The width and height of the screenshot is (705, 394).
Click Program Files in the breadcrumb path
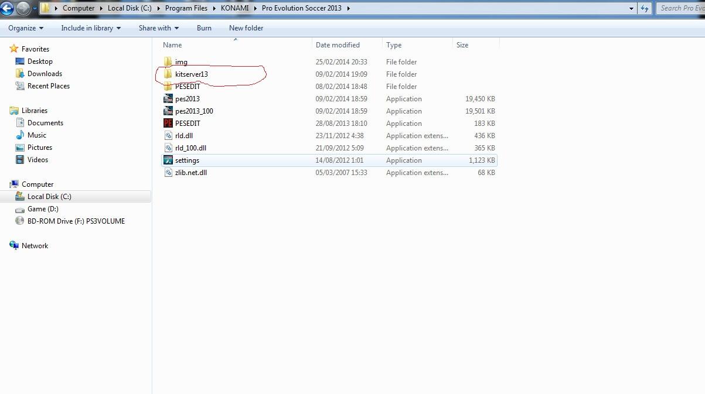tap(186, 8)
